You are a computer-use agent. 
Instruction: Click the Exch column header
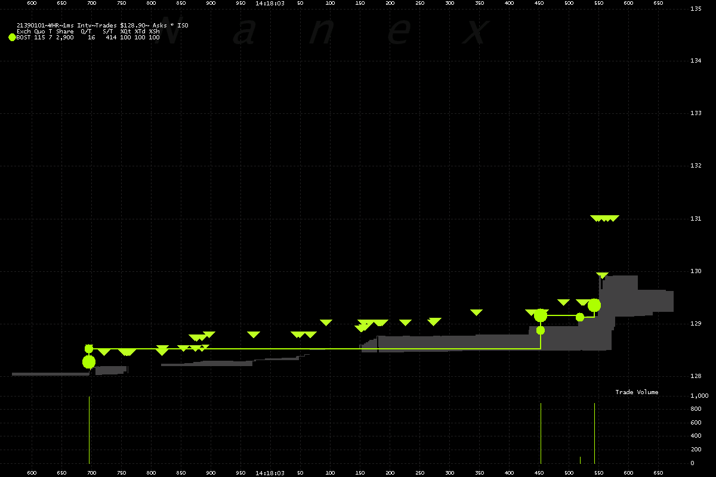click(24, 31)
